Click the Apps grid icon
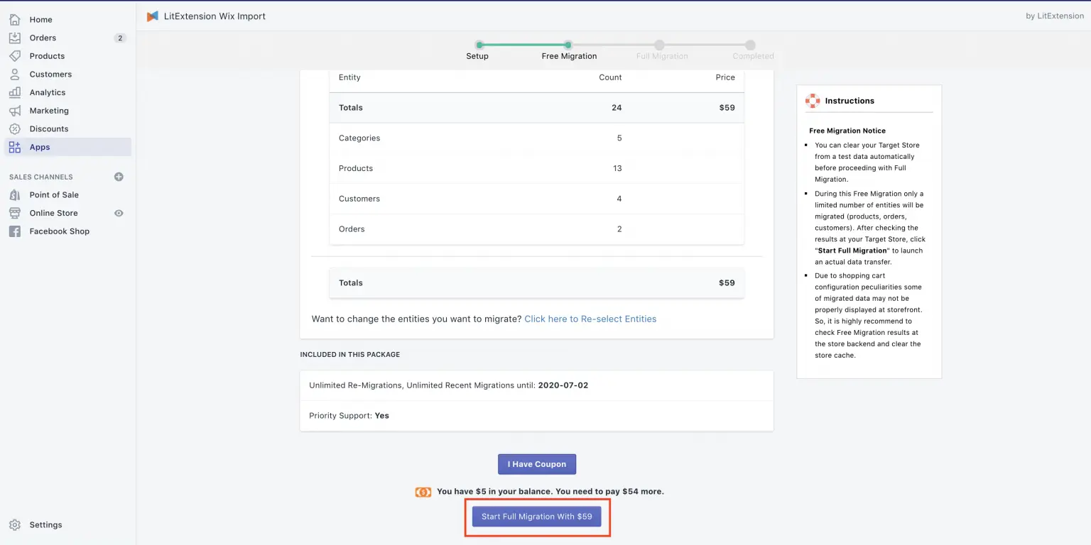The width and height of the screenshot is (1091, 545). coord(15,147)
